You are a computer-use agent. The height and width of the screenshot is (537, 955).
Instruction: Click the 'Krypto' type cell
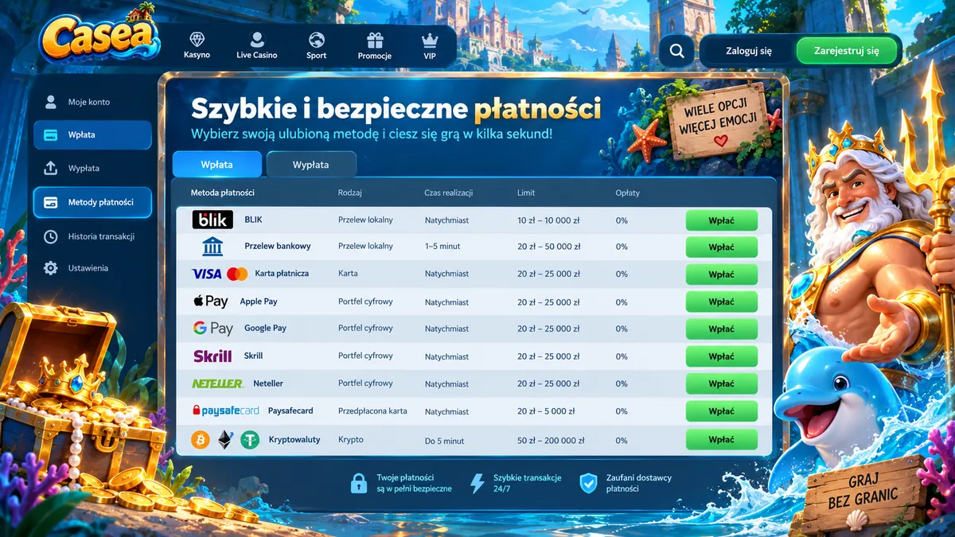350,440
